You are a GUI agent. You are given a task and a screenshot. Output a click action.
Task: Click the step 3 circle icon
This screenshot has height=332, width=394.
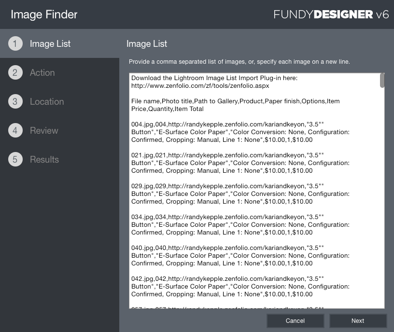[15, 101]
